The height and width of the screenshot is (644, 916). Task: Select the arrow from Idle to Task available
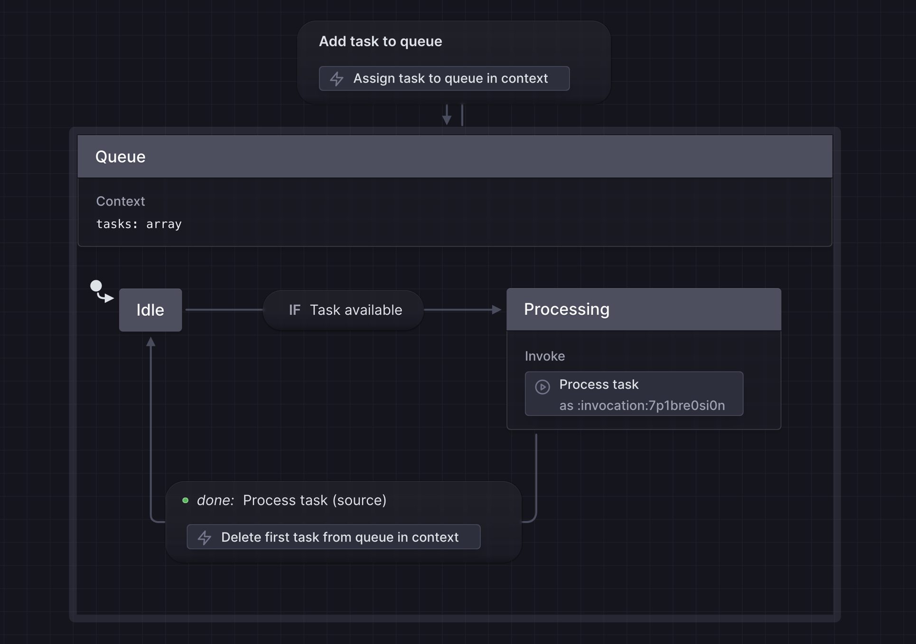[x=223, y=310]
